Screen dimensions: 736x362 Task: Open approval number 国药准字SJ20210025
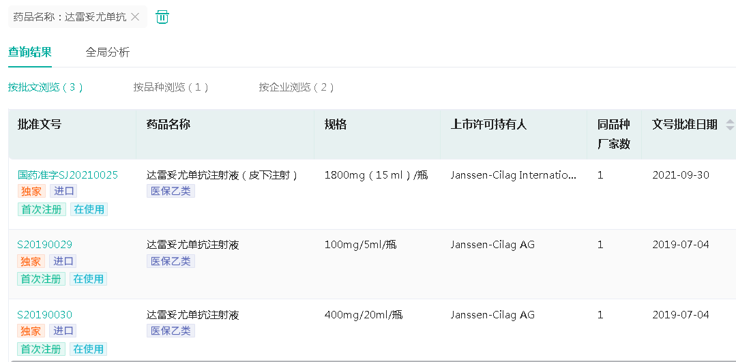coord(68,175)
